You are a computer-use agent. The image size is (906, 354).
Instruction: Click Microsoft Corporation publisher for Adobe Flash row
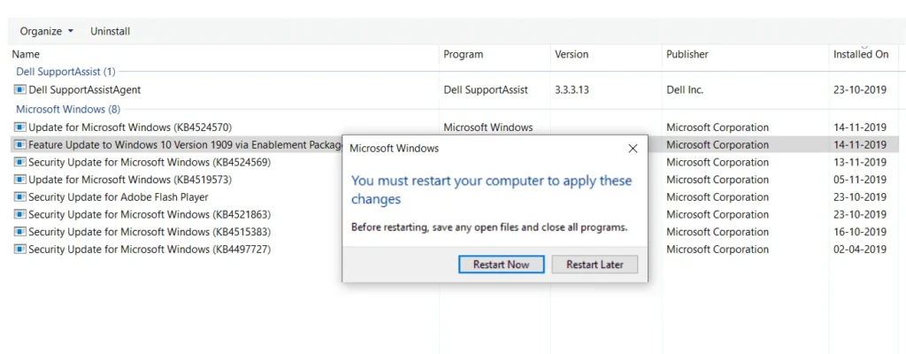point(717,196)
